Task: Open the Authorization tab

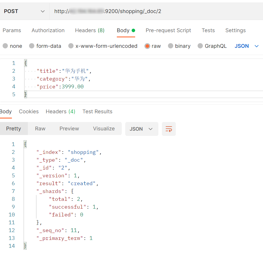Action: 48,30
